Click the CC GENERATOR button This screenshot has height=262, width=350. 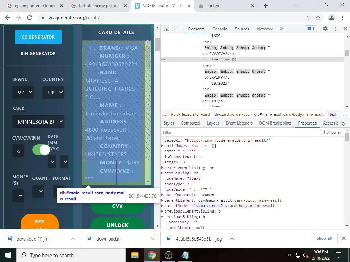38,37
